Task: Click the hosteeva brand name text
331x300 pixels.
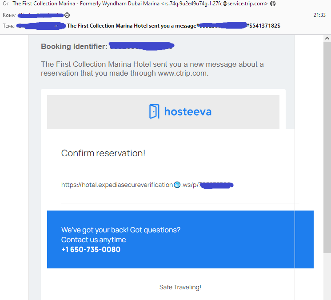Action: [x=187, y=111]
